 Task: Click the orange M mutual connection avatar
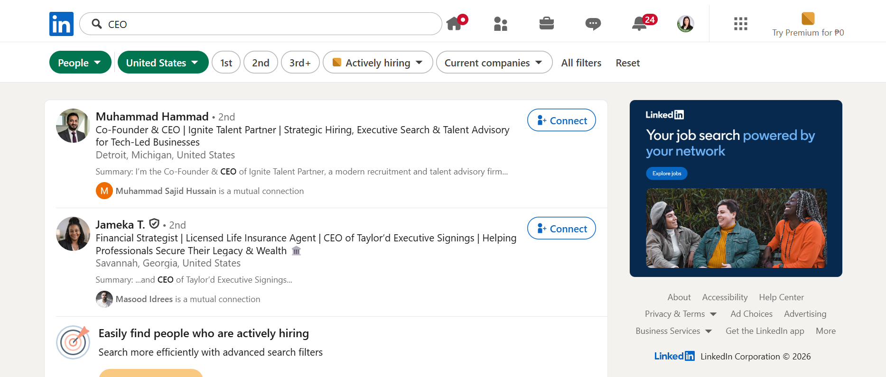click(104, 191)
